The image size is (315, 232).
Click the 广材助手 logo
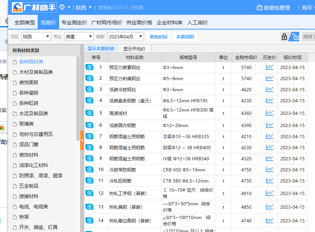(x=34, y=7)
